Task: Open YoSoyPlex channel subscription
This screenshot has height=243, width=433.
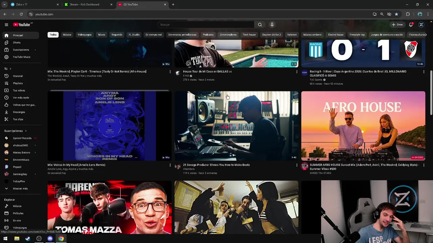Action: (20, 181)
